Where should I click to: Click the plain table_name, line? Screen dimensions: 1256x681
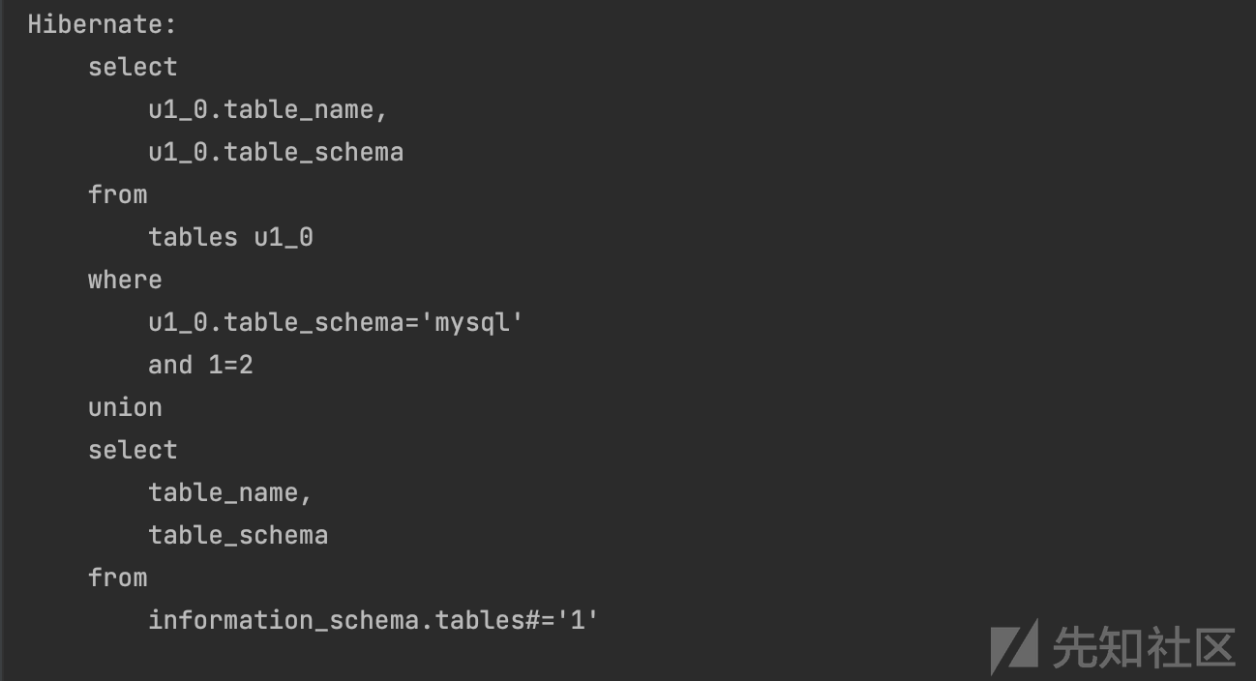point(230,492)
